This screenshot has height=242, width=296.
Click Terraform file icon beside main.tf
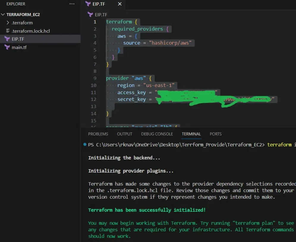[x=7, y=47]
